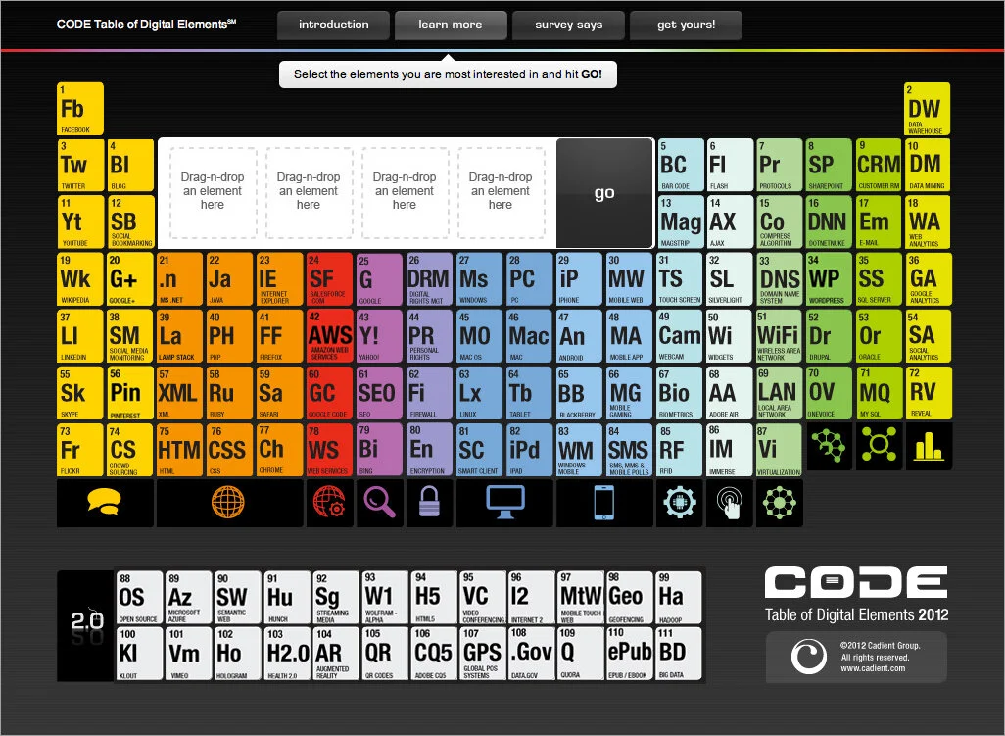Select the purple magnifier search category icon

[379, 504]
